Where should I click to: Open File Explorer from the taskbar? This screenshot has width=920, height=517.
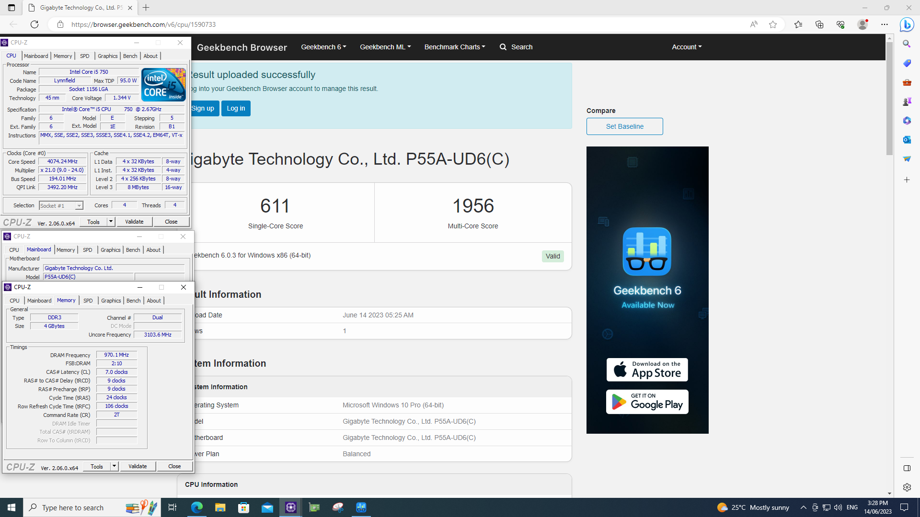220,507
